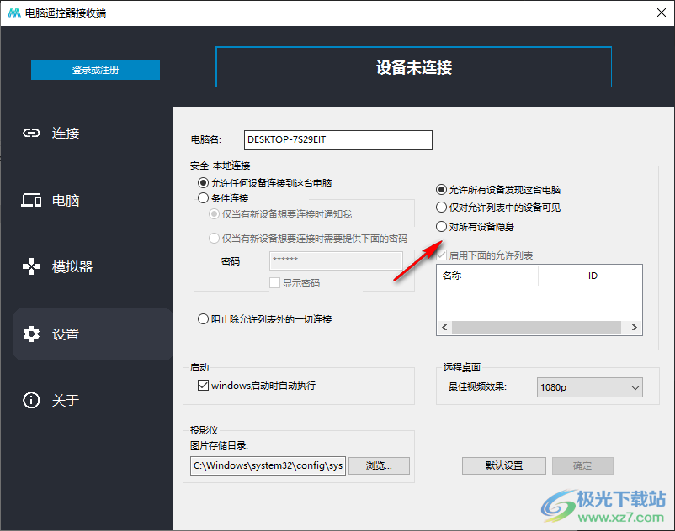Viewport: 675px width, 531px height.
Task: Select the 条件连接 connection mode
Action: coord(203,198)
